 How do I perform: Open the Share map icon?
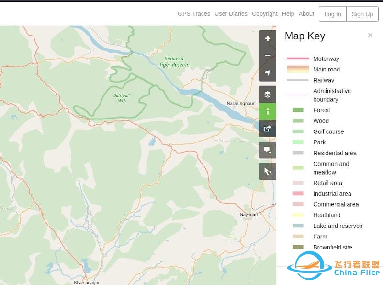268,129
